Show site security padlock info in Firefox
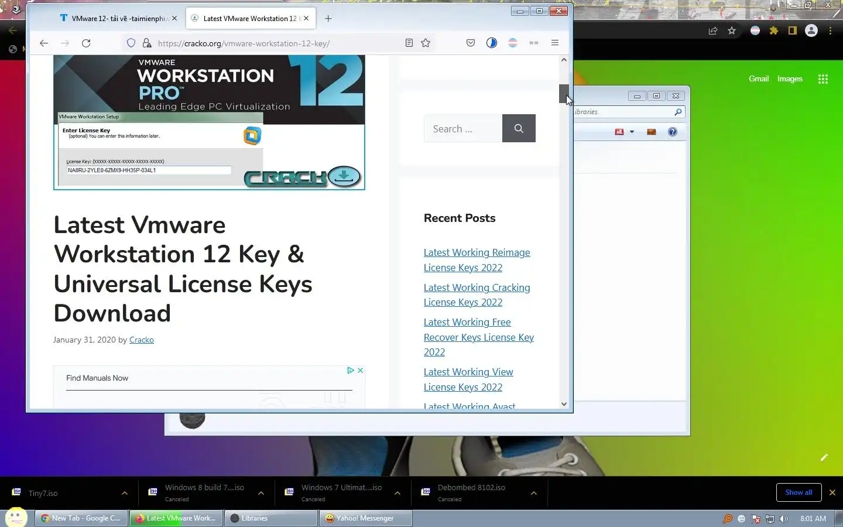The image size is (843, 527). (x=147, y=43)
